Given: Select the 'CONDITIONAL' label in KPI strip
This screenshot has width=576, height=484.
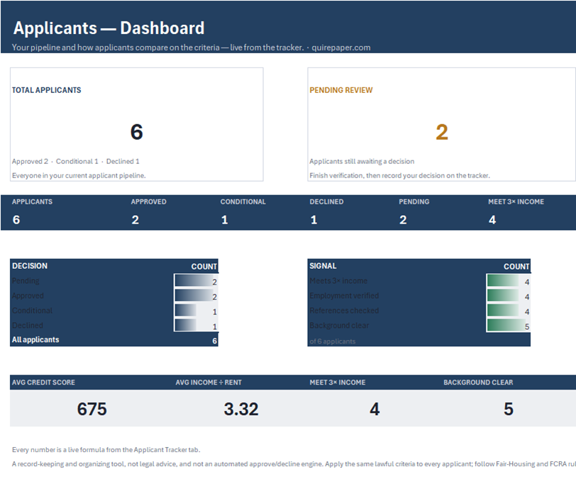Looking at the screenshot, I should click(x=243, y=202).
